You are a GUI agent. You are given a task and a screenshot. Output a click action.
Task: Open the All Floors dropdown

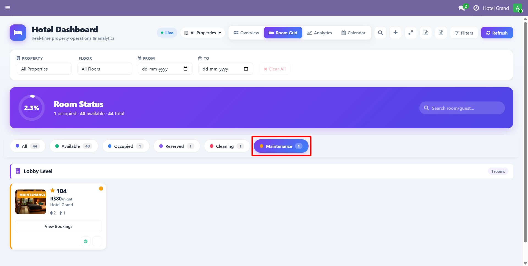click(x=105, y=69)
